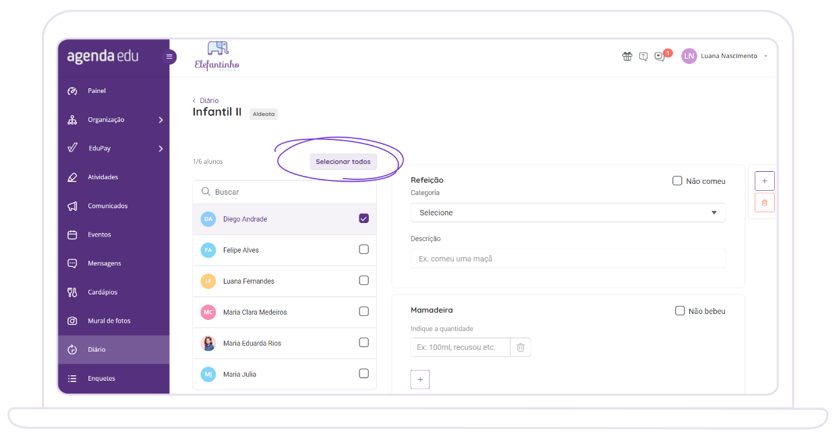Add a new section with purple plus button
The image size is (839, 440).
pyautogui.click(x=764, y=181)
